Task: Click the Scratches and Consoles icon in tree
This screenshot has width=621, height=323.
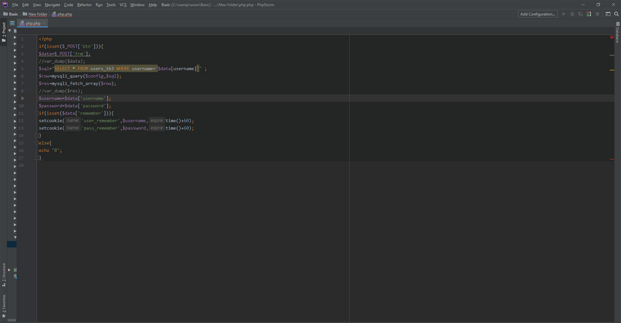Action: coord(15,276)
